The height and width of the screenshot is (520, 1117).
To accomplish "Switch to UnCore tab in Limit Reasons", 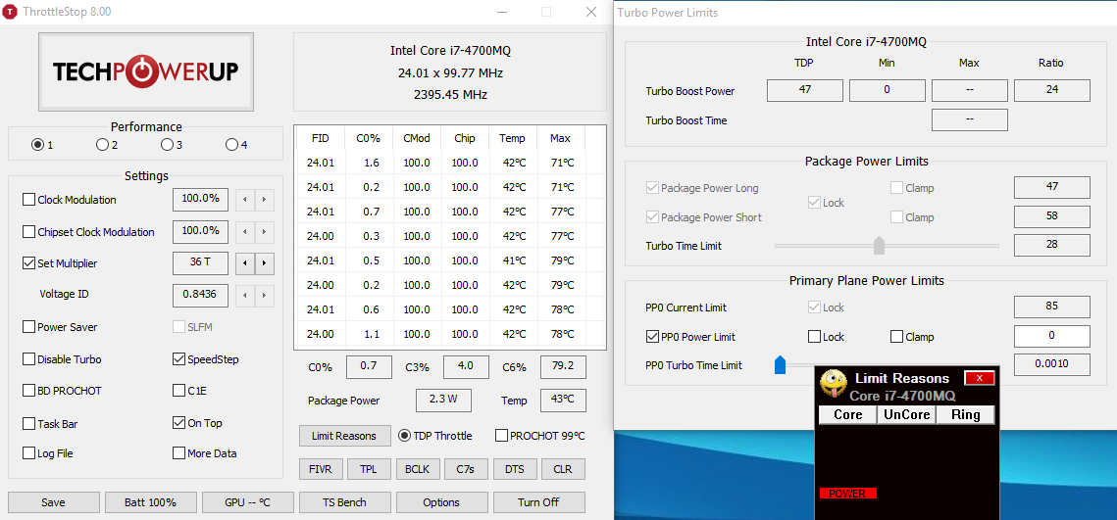I will (907, 414).
